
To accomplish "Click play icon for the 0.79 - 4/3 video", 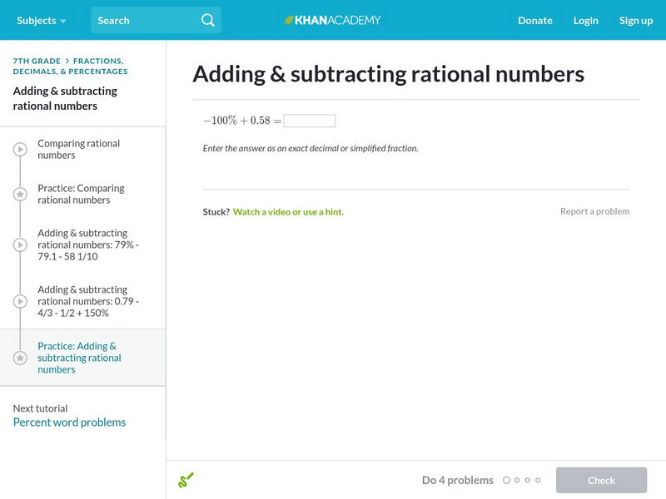I will (20, 302).
